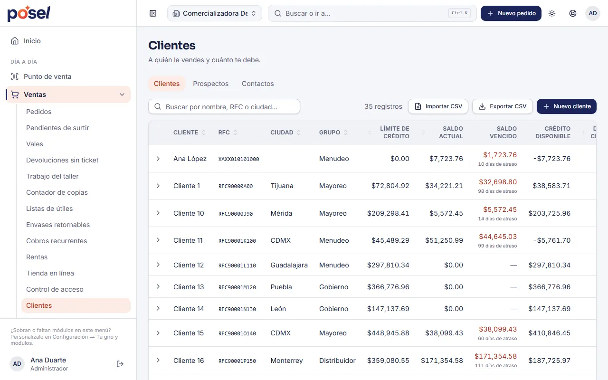Sort by Crédito disponible column
This screenshot has width=608, height=380.
[x=552, y=133]
